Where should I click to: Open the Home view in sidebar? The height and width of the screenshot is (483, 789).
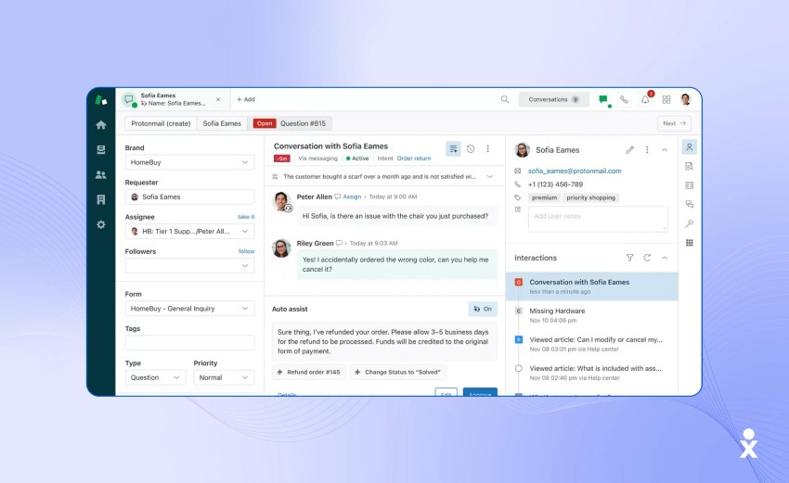[100, 124]
